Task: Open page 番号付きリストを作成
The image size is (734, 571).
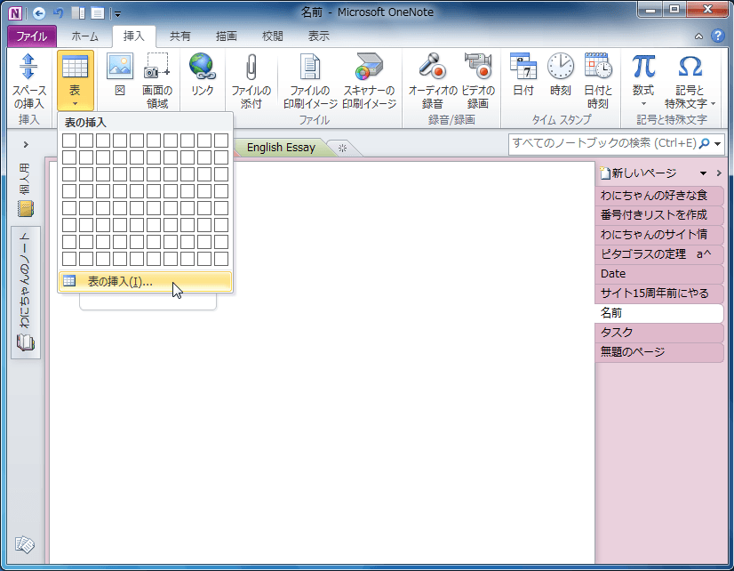Action: (659, 215)
